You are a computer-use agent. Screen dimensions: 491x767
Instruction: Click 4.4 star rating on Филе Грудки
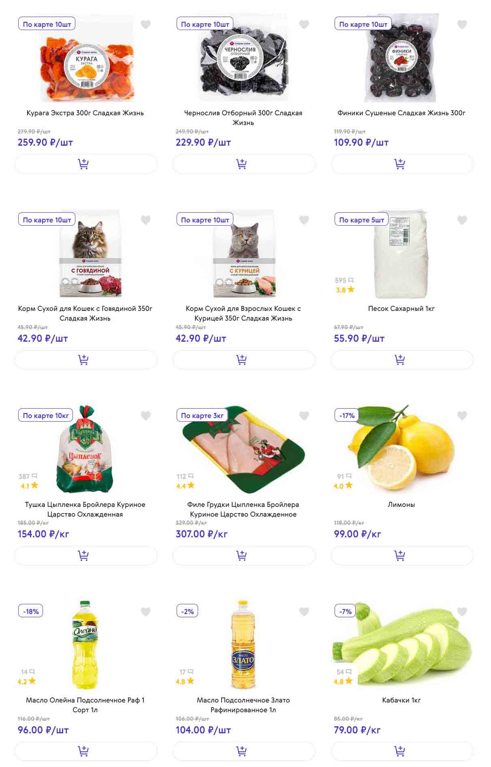pos(185,486)
